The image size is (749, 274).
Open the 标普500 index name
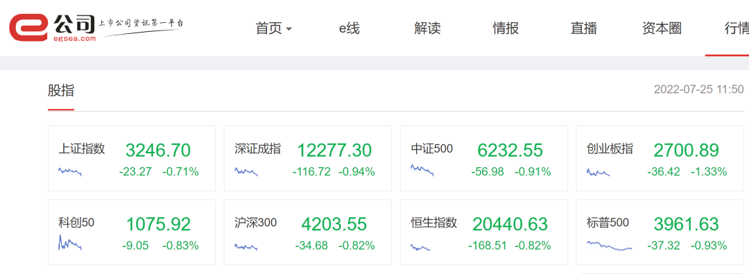tap(608, 223)
